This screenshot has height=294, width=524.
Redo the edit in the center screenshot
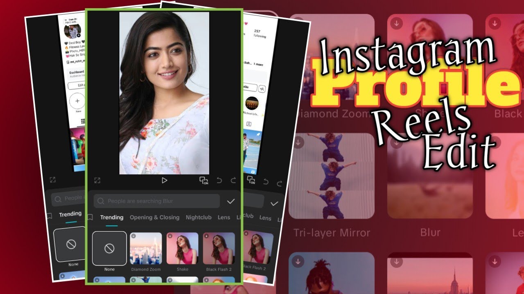tap(233, 180)
